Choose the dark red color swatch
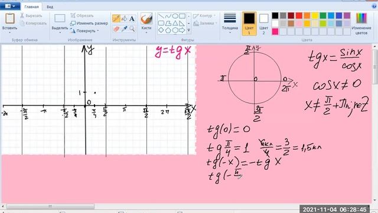The image size is (378, 213). coord(291,16)
